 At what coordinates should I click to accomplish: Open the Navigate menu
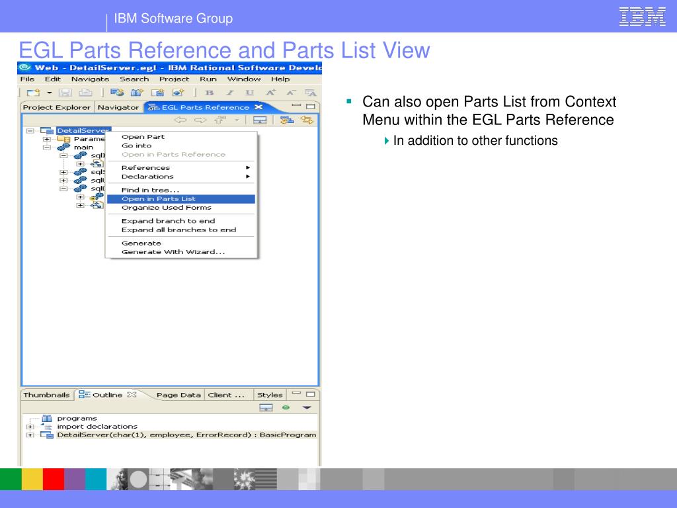(x=90, y=79)
